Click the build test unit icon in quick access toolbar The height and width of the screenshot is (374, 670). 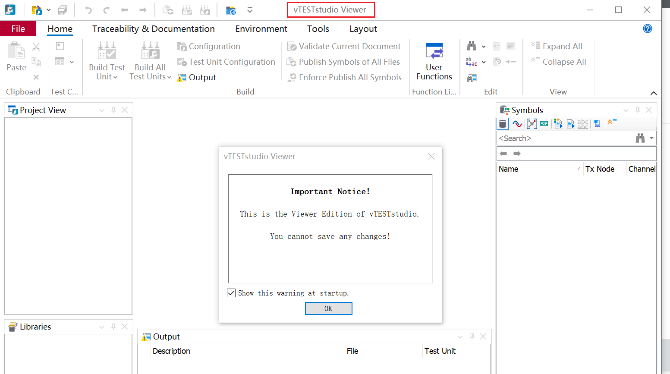coord(187,10)
